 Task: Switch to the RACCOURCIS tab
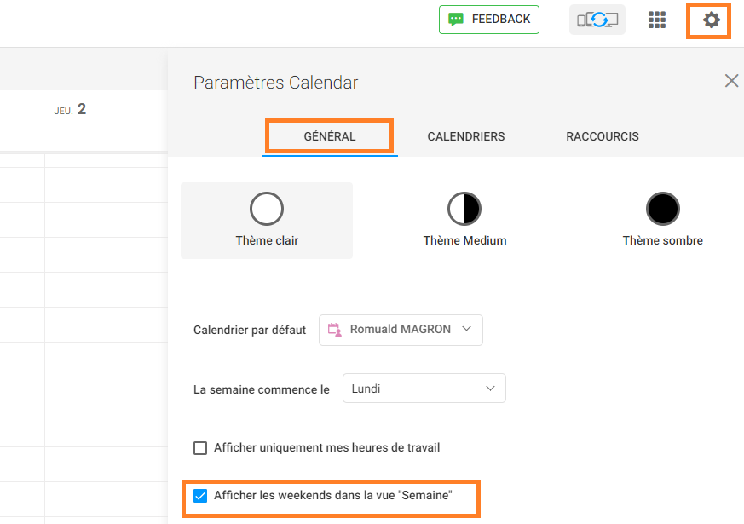coord(603,136)
